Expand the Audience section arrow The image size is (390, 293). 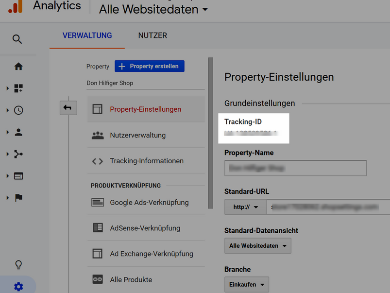tap(7, 132)
